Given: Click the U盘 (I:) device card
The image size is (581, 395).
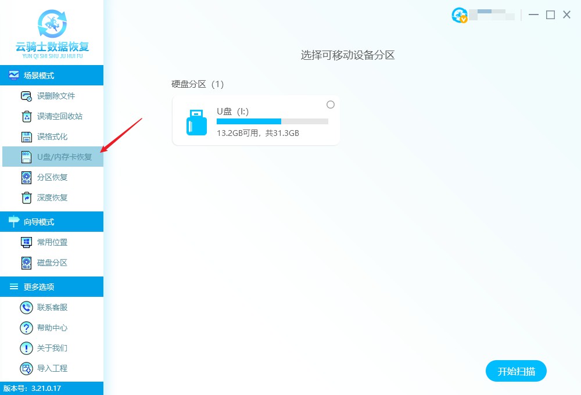Looking at the screenshot, I should [256, 120].
